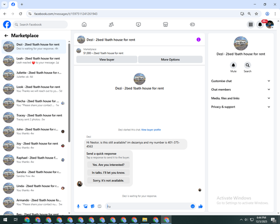Open the Notifications bell icon
The height and width of the screenshot is (224, 280).
260,25
